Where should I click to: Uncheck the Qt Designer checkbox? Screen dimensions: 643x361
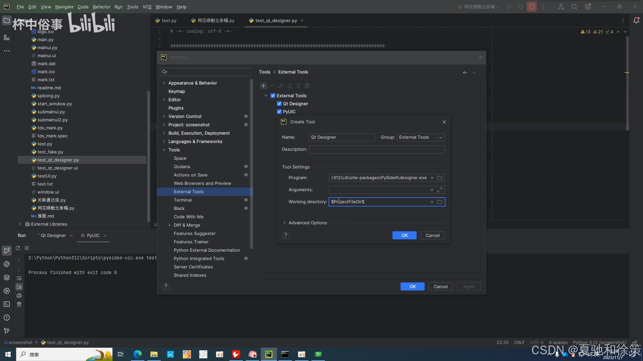[279, 104]
